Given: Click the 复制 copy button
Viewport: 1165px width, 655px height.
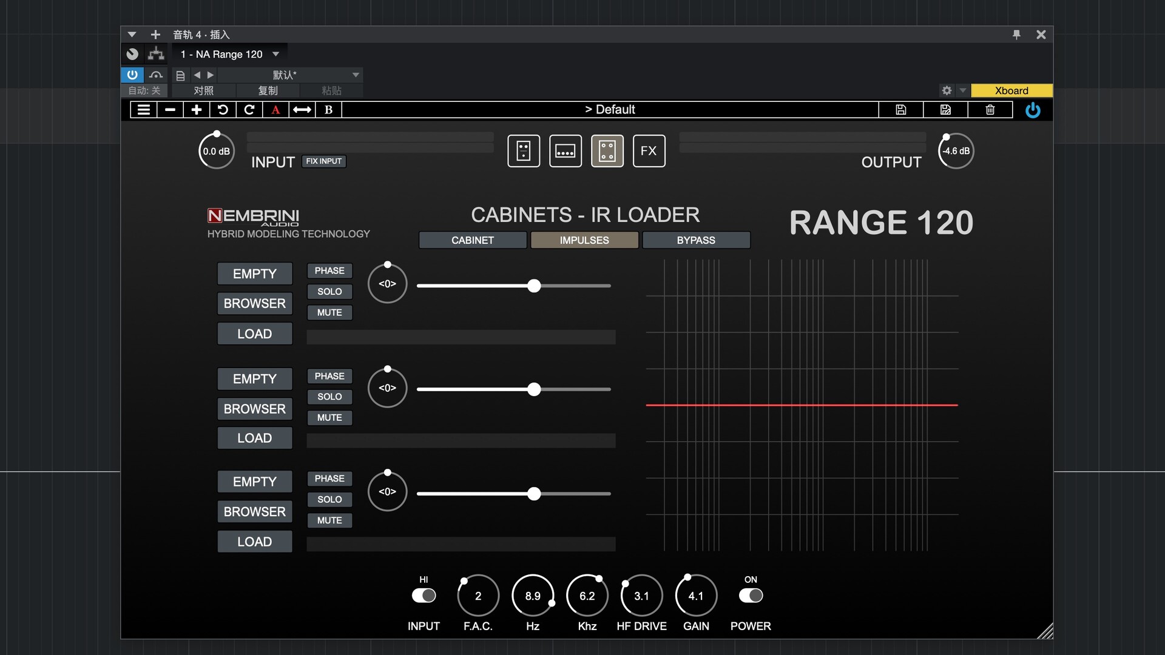Looking at the screenshot, I should (x=268, y=90).
